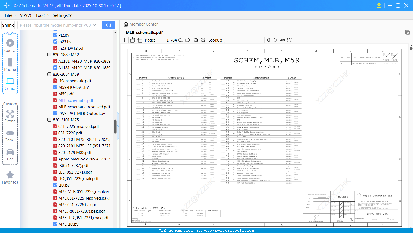Collapse the 820-1889 M42 folder
The height and width of the screenshot is (233, 413).
click(49, 55)
